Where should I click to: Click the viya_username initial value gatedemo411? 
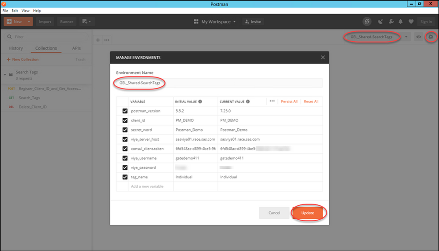click(187, 158)
